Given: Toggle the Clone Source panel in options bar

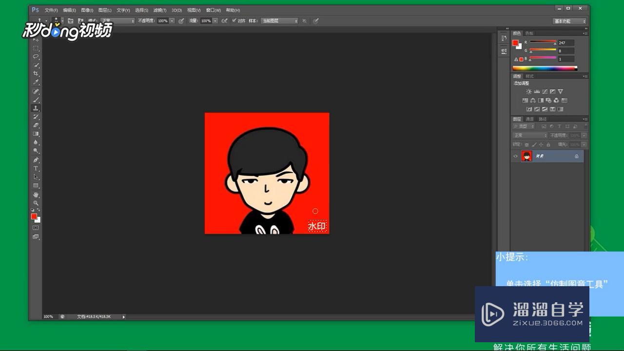Looking at the screenshot, I should click(81, 21).
